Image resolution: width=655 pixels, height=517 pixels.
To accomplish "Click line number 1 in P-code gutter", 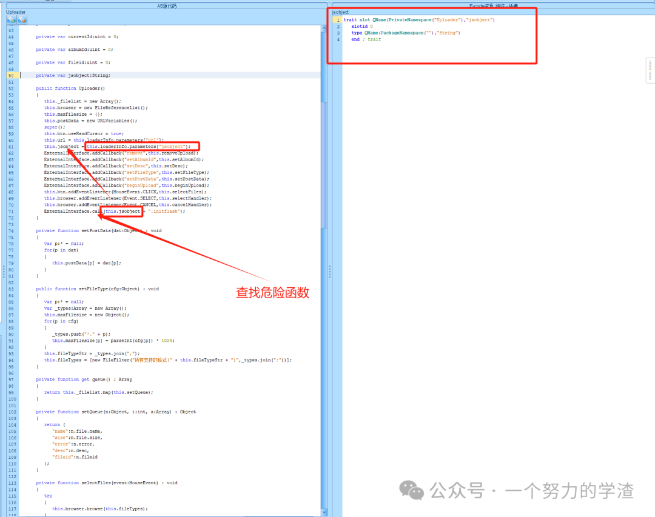I will (x=338, y=19).
